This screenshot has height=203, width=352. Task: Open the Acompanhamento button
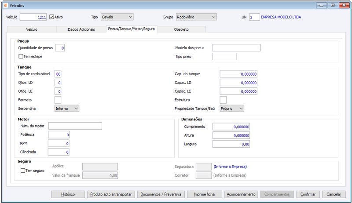pos(241,194)
